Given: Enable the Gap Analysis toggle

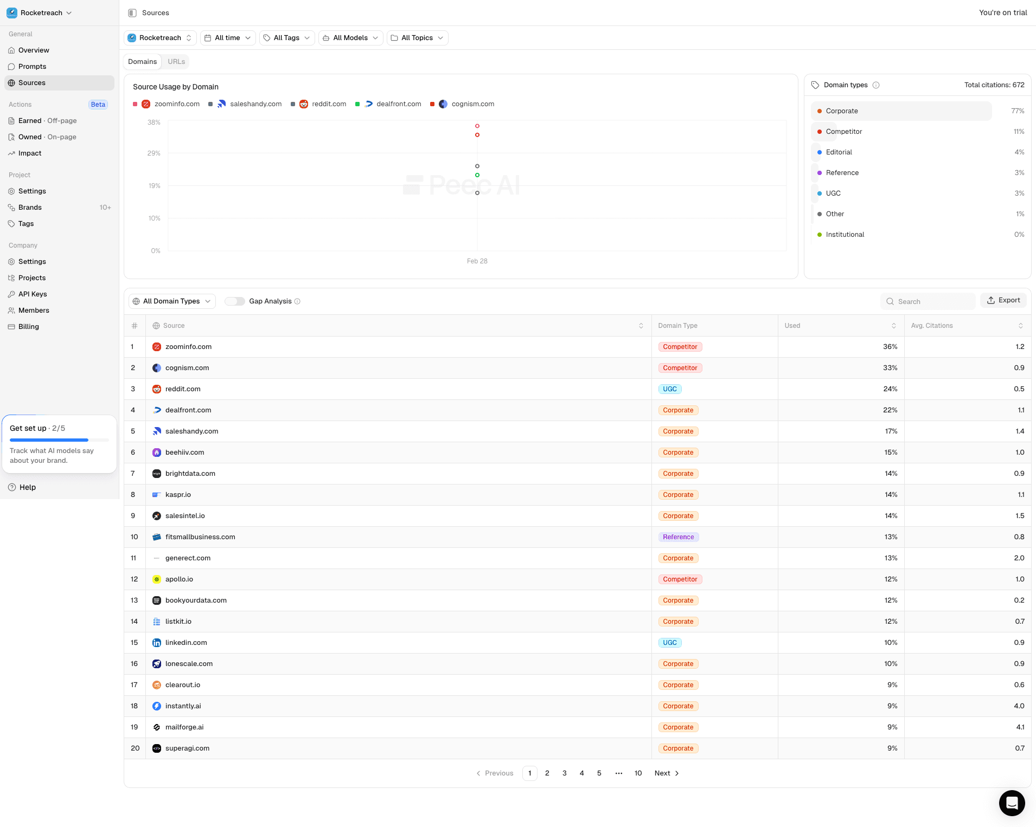Looking at the screenshot, I should point(235,301).
